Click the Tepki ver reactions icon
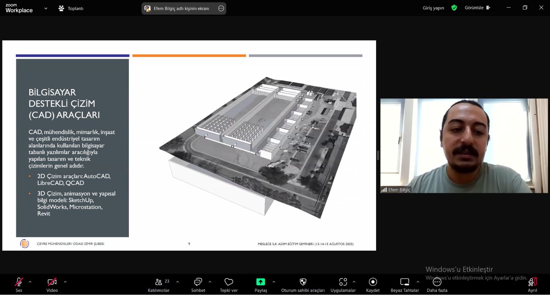This screenshot has width=550, height=295. (x=229, y=282)
